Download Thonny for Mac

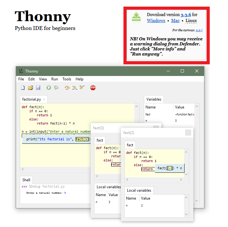pyautogui.click(x=175, y=20)
